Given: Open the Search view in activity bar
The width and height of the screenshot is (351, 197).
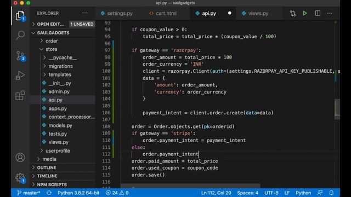Looking at the screenshot, I should click(x=20, y=35).
